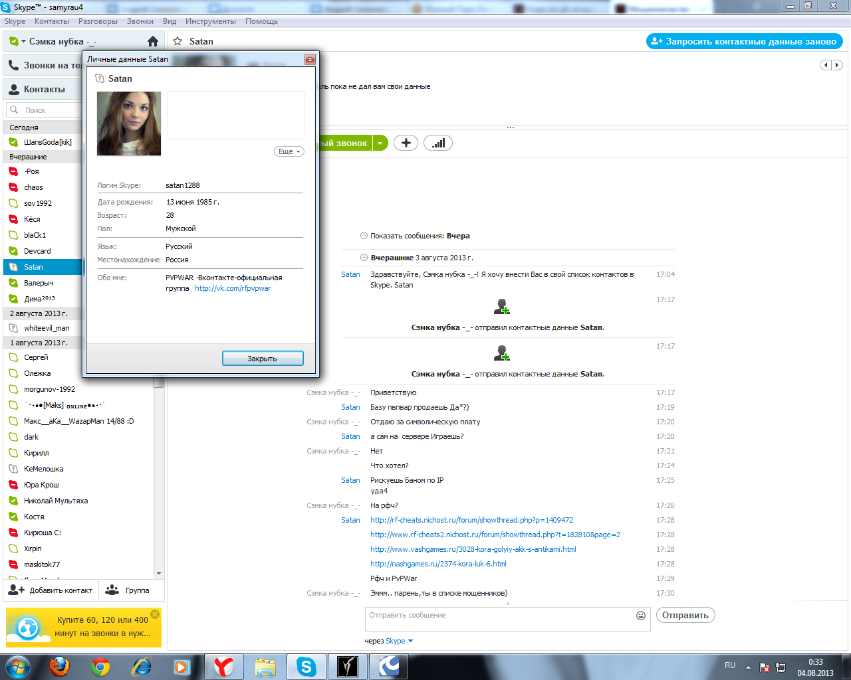Open the Помощь menu

point(262,21)
